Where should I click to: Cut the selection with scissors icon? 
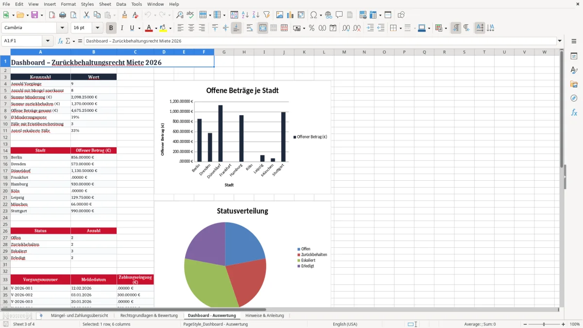pos(86,15)
